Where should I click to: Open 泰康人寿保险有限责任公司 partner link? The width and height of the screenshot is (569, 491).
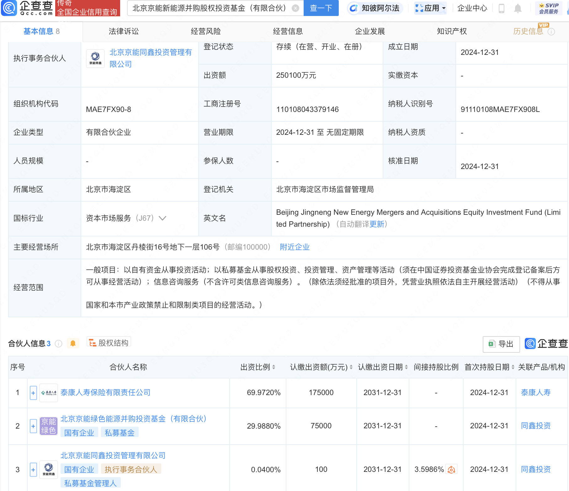pos(105,393)
